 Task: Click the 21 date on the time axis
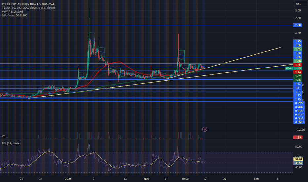(x=166, y=179)
